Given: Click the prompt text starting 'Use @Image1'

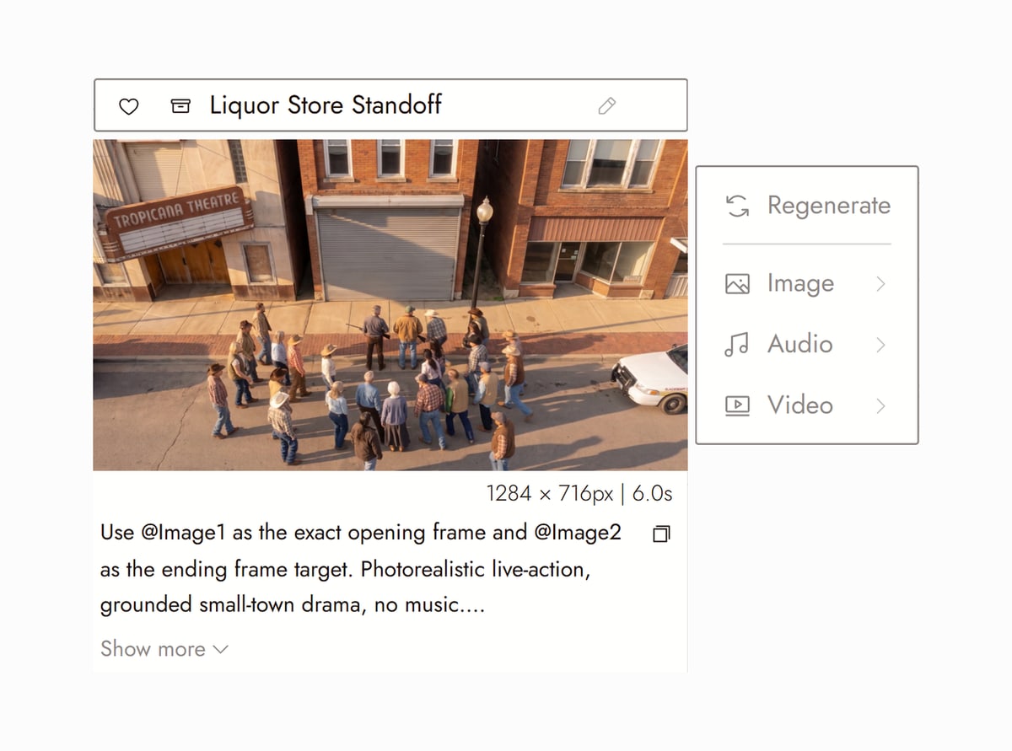Looking at the screenshot, I should pos(361,570).
